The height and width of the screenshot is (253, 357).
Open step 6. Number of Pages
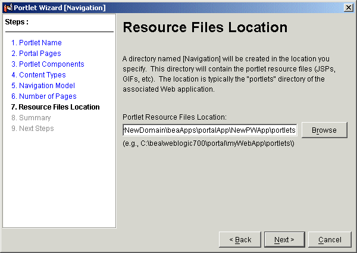click(x=44, y=96)
